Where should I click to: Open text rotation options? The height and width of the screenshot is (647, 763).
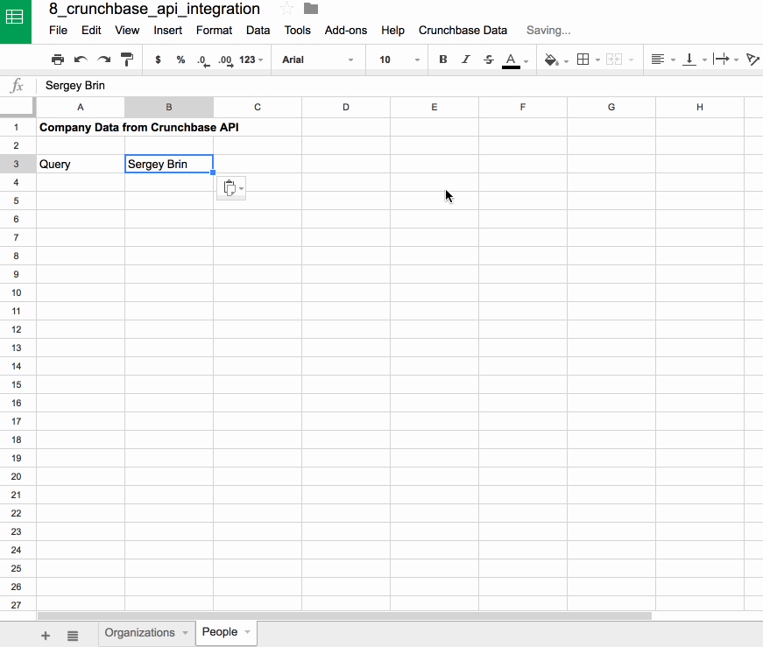(x=752, y=60)
